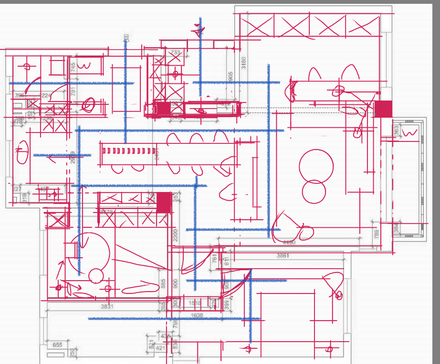Select the 3861 dimension text
Screen dimensions: 440x364
[x=283, y=255]
